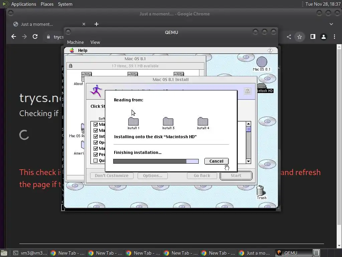Reload the Chrome page
Screen dimensions: 342x257
coord(35,37)
